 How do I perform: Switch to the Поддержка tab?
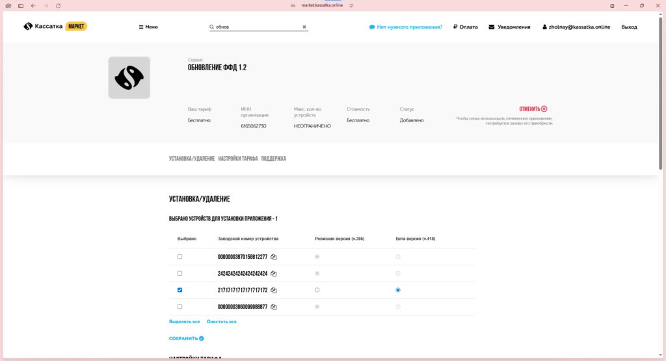pyautogui.click(x=274, y=159)
